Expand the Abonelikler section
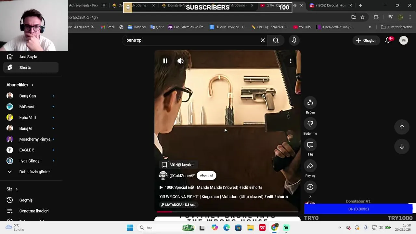This screenshot has width=416, height=234. click(x=20, y=85)
